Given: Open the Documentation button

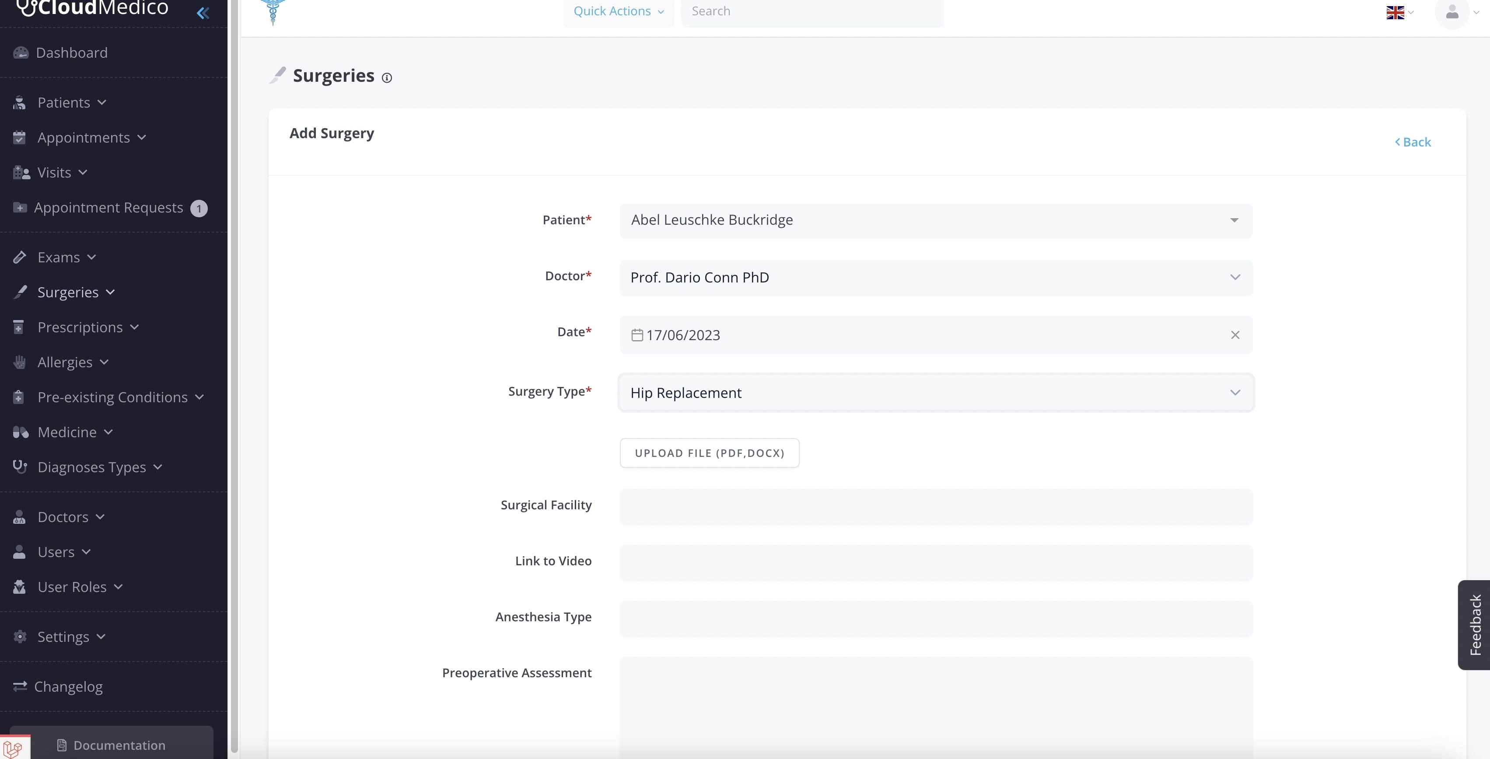Looking at the screenshot, I should pos(112,745).
